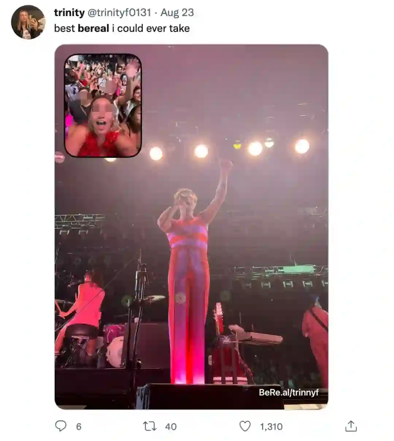
Task: Click the word 'best' starting the tweet
Action: [65, 28]
